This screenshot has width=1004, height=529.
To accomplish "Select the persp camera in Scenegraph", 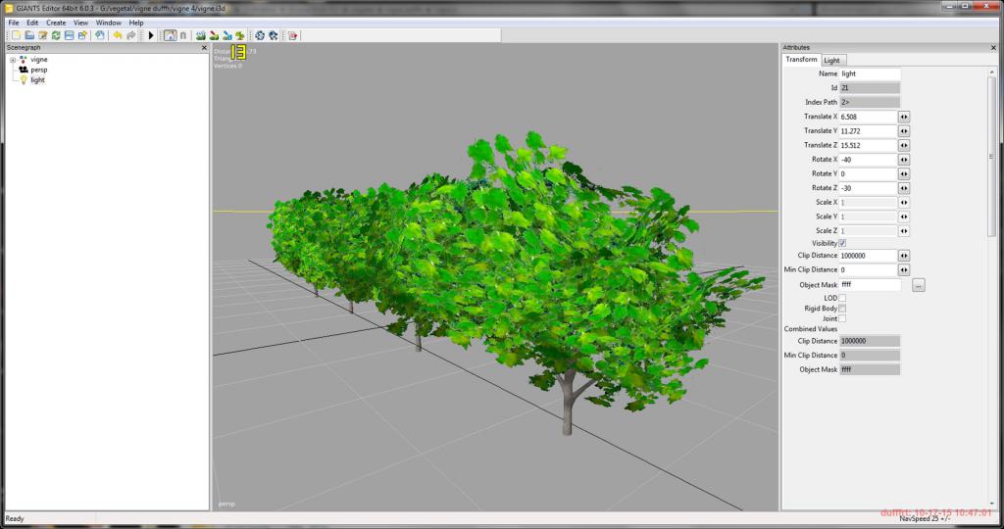I will pyautogui.click(x=38, y=70).
